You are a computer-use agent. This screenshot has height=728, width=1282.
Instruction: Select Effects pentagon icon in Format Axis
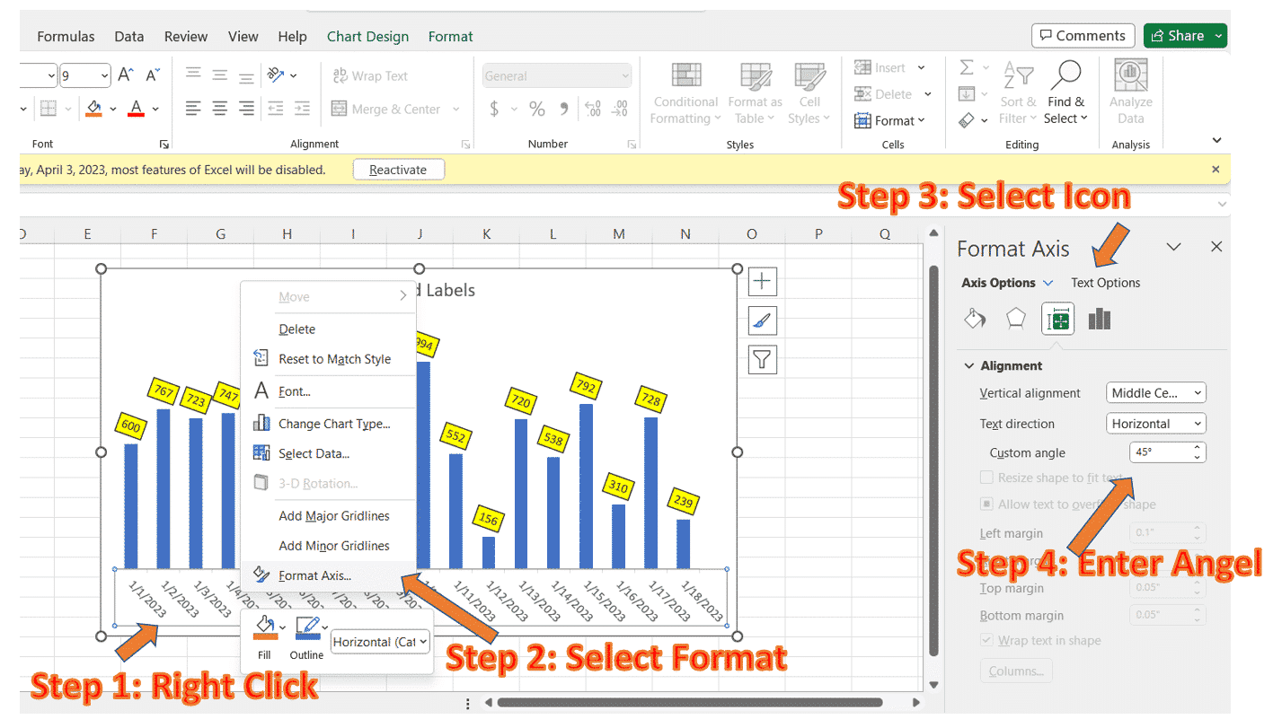tap(1016, 318)
